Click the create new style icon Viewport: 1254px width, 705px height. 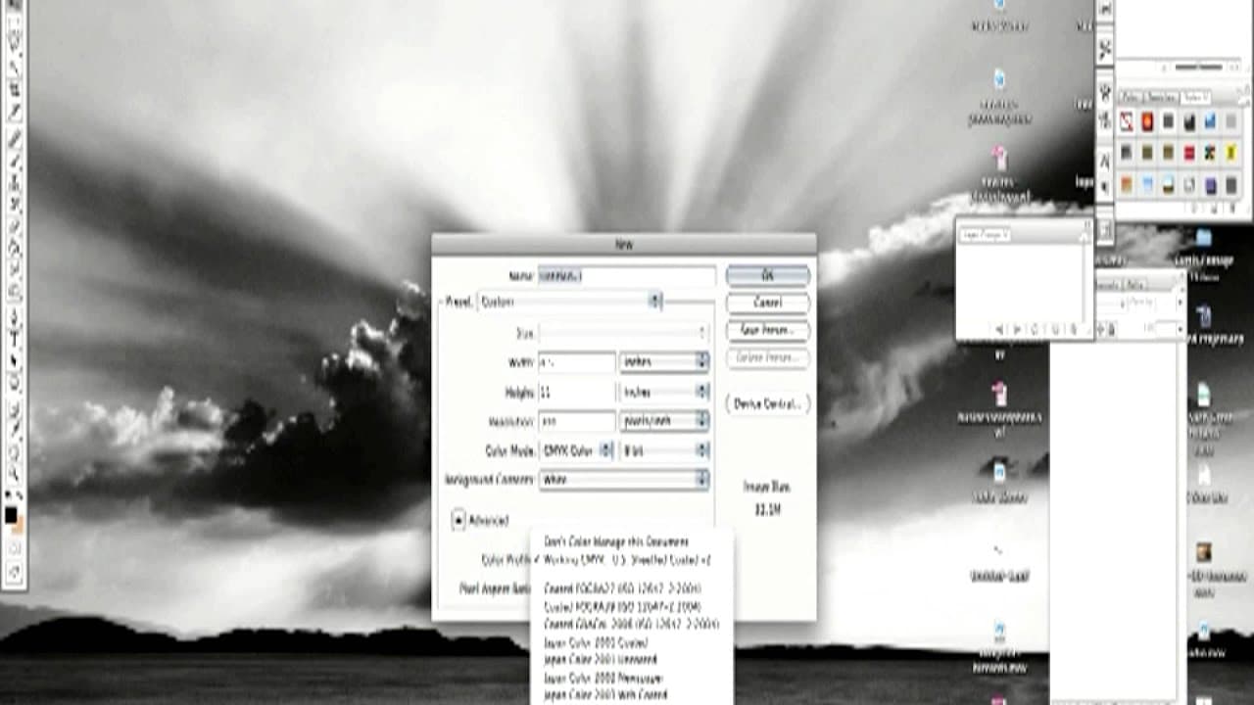[1214, 207]
